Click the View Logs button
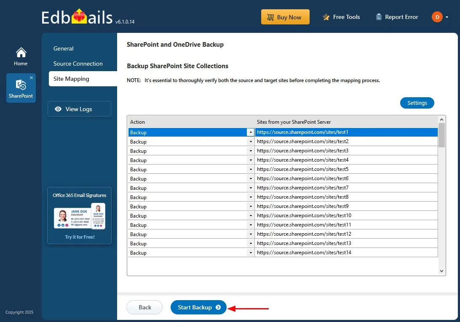Screen dimensions: 460x322 click(x=79, y=109)
